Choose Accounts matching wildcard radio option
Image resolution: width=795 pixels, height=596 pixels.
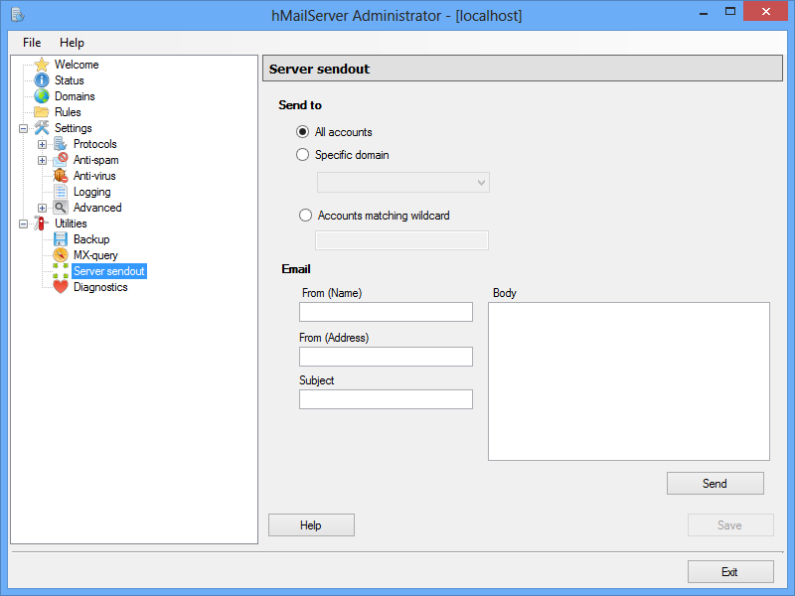point(306,216)
